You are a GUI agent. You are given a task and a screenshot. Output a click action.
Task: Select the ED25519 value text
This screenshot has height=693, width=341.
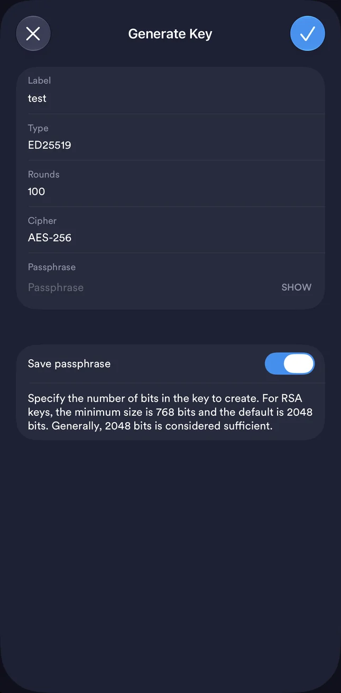pos(49,145)
